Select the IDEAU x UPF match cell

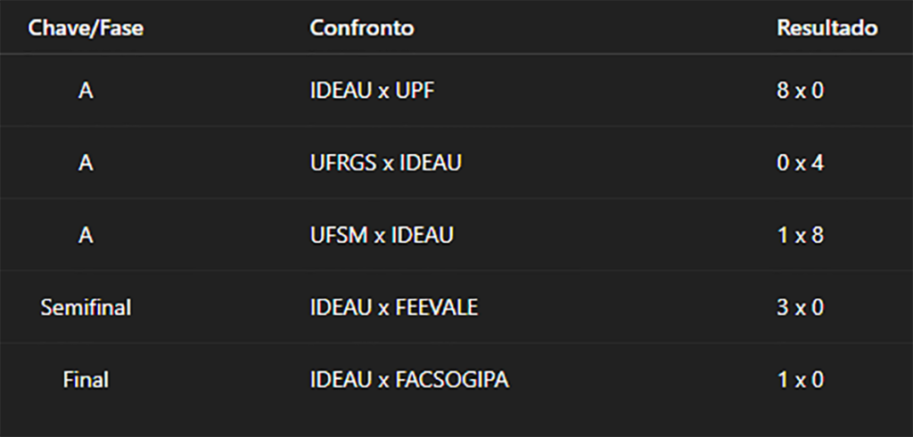372,91
